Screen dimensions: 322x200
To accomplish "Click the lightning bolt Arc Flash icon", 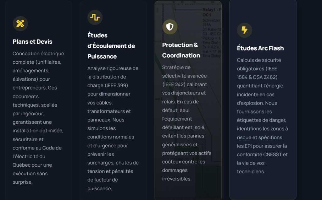I will click(244, 30).
